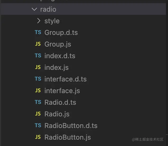Viewport: 168px width, 146px height.
Task: Open the interface.d.ts file
Action: pyautogui.click(x=66, y=79)
